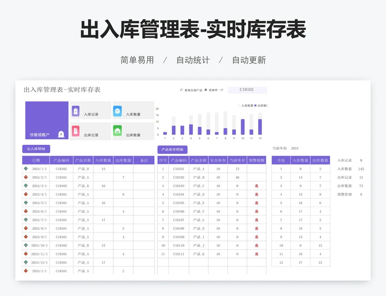Click the C10105 code in stock table
The height and width of the screenshot is (296, 386).
point(179,203)
